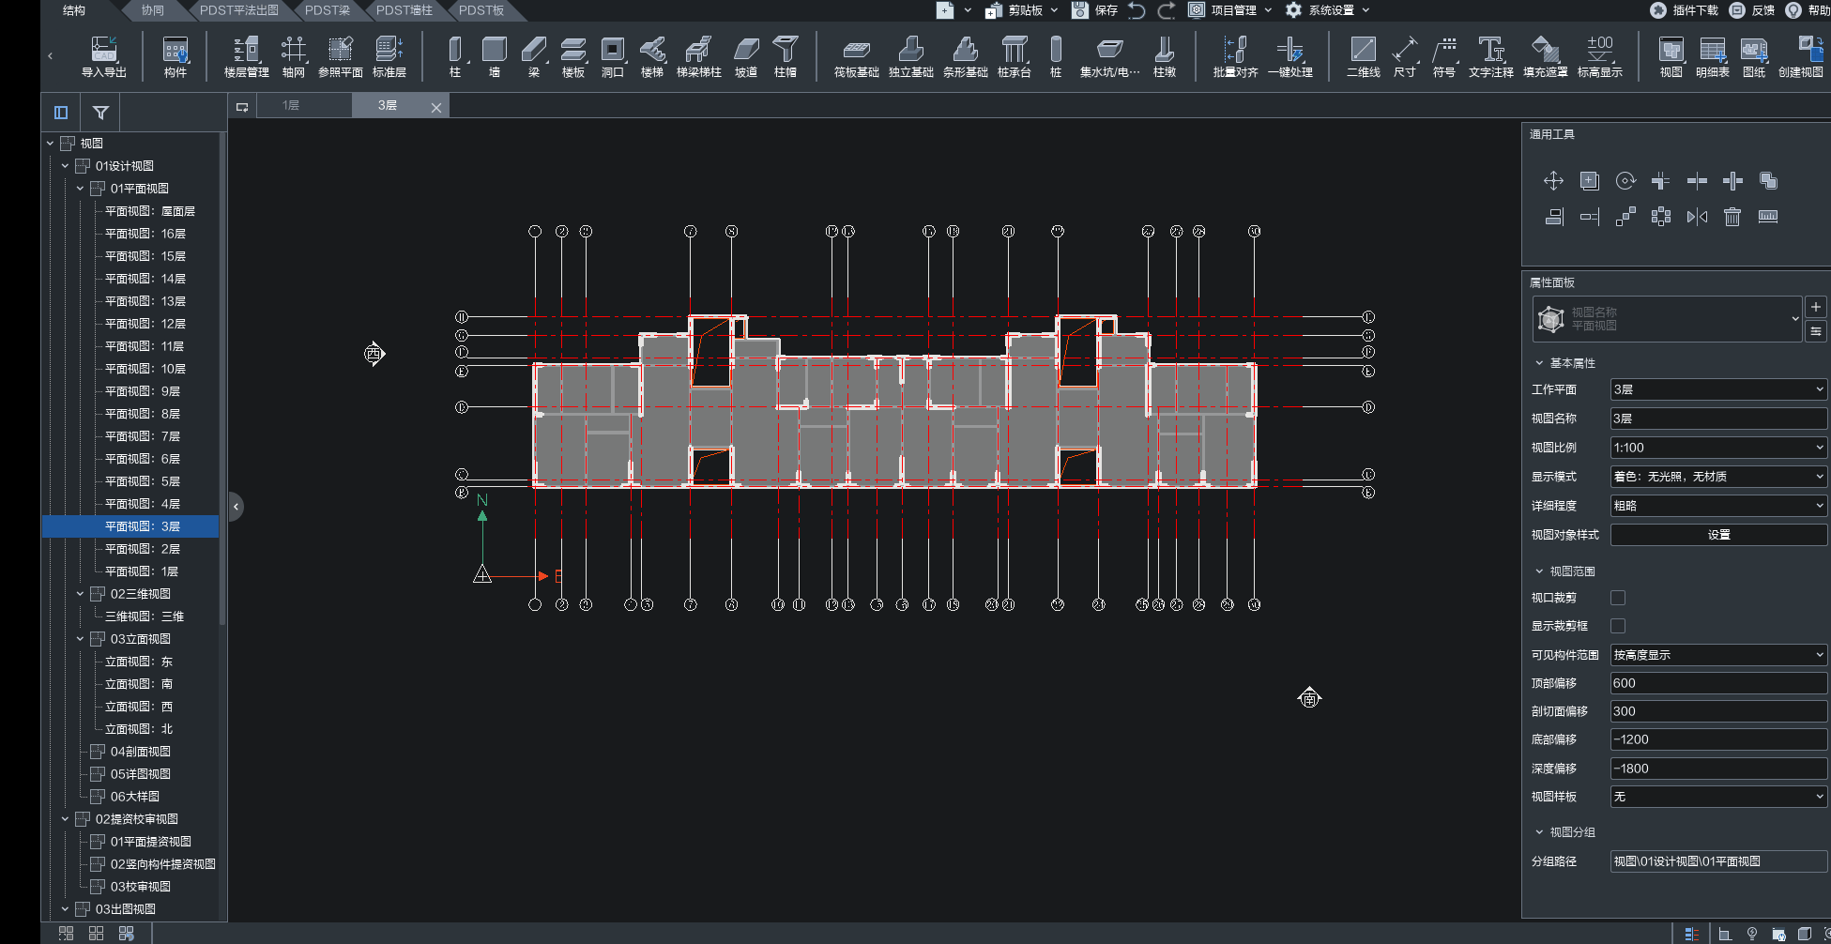The height and width of the screenshot is (944, 1831).
Task: Collapse the 01平面视图 tree node
Action: coord(80,189)
